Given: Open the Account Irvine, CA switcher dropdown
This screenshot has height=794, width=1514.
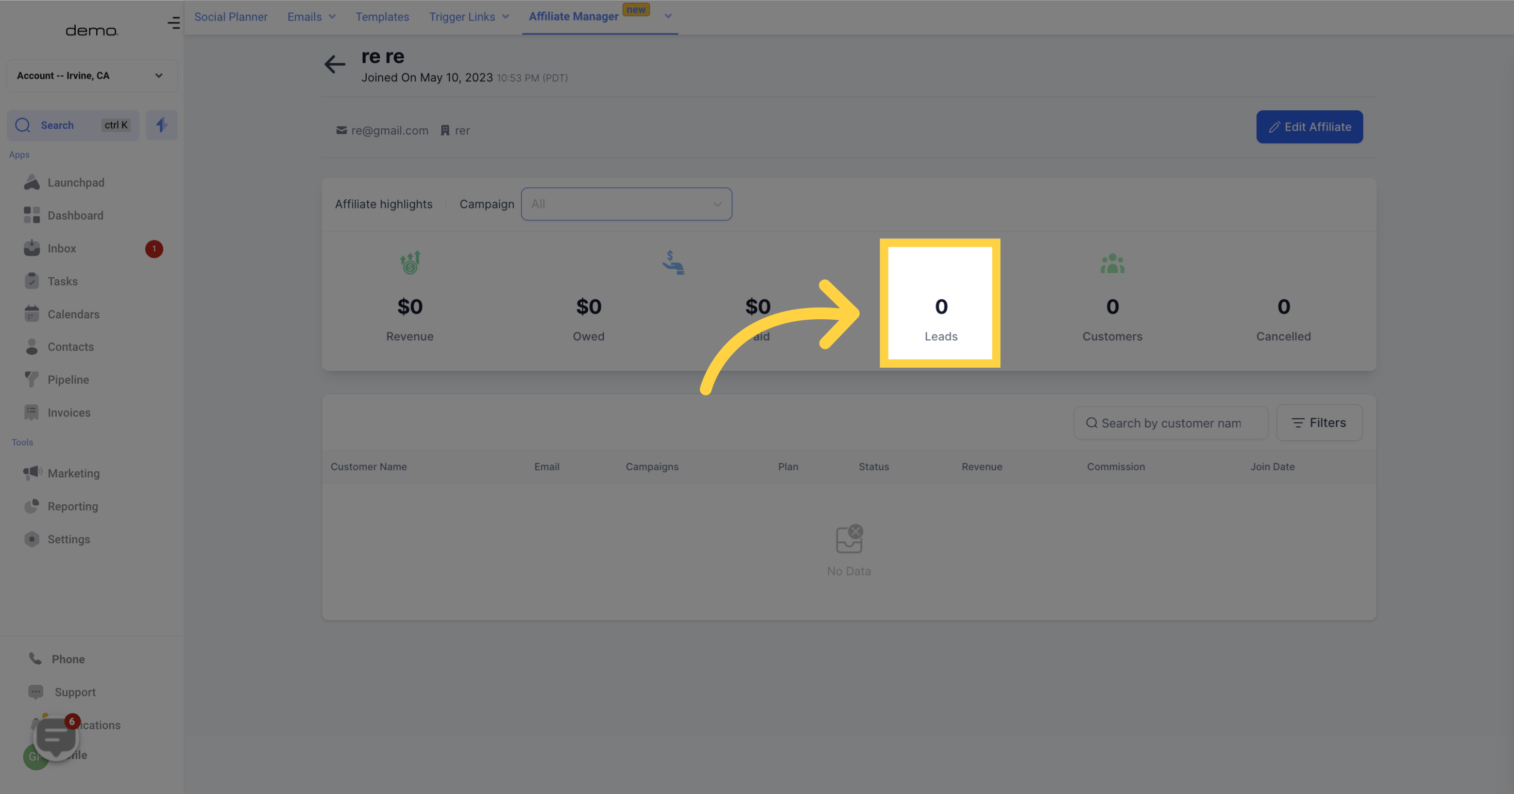Looking at the screenshot, I should pos(92,76).
